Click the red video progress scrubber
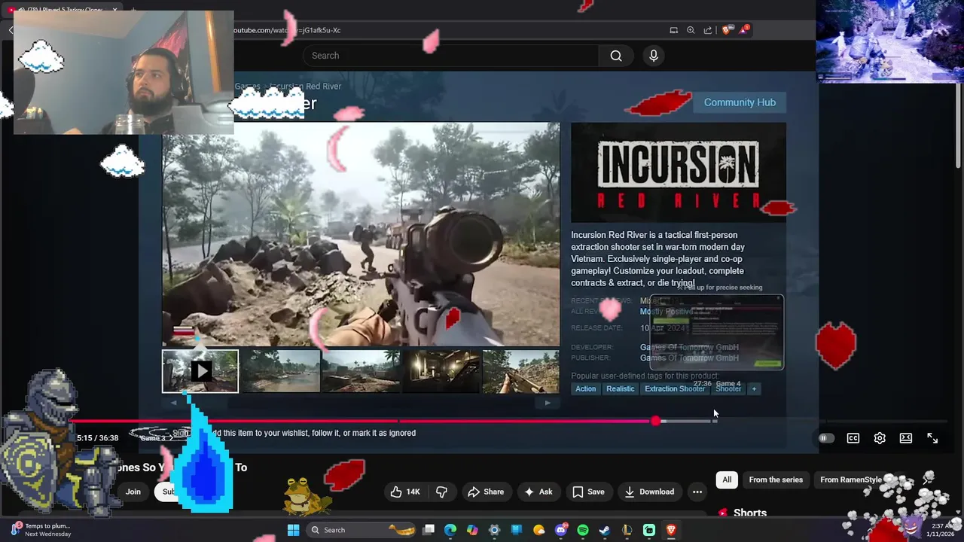 click(656, 421)
